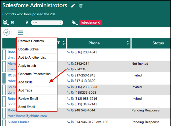Click Skype icon next to (316) 208-4341
The height and width of the screenshot is (126, 171).
click(x=72, y=52)
